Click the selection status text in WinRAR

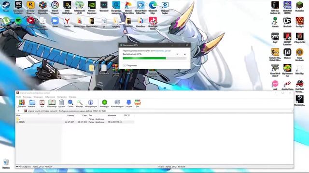coord(37,167)
